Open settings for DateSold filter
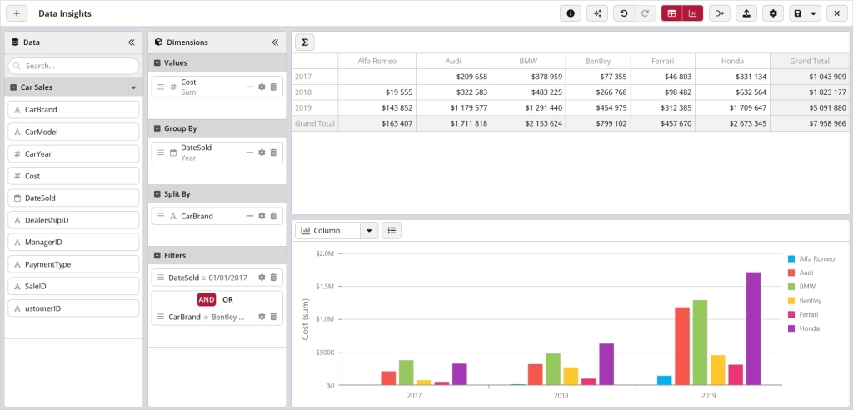The width and height of the screenshot is (853, 410). click(x=262, y=277)
